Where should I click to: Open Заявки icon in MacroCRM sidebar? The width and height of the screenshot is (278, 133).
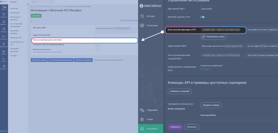(x=4, y=7)
